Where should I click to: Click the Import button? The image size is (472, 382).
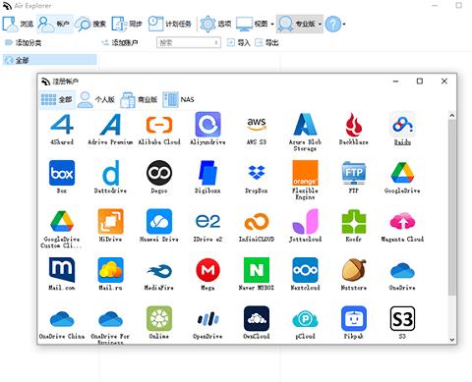pos(239,42)
